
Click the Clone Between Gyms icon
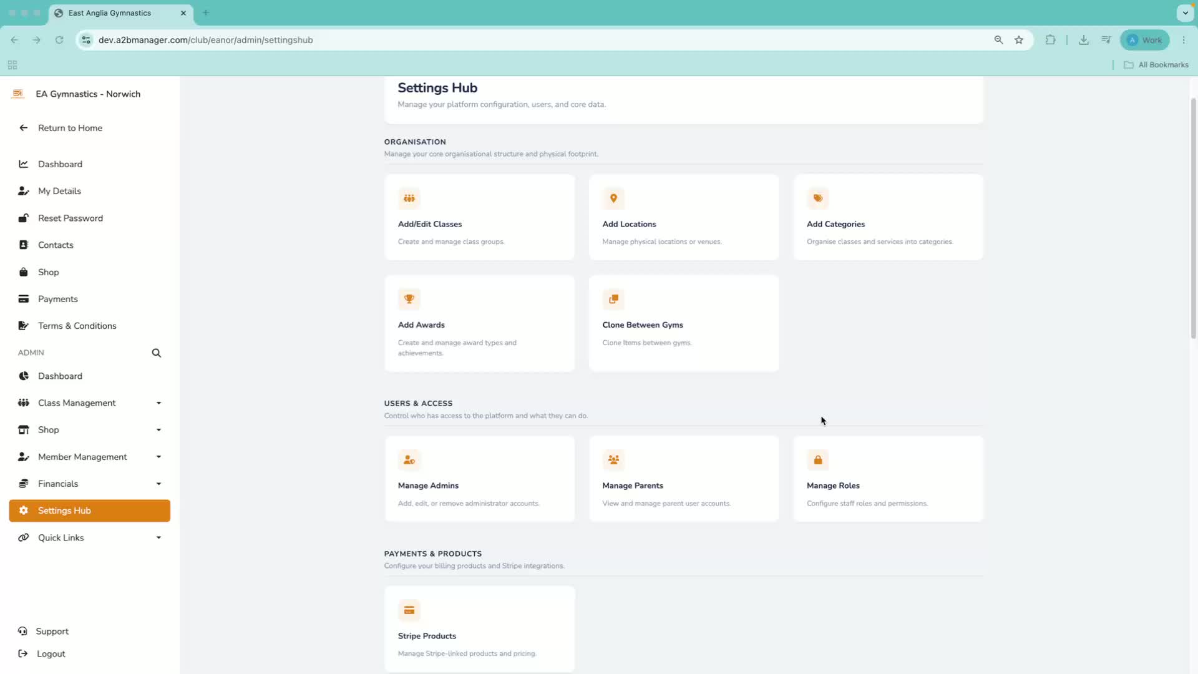tap(613, 299)
